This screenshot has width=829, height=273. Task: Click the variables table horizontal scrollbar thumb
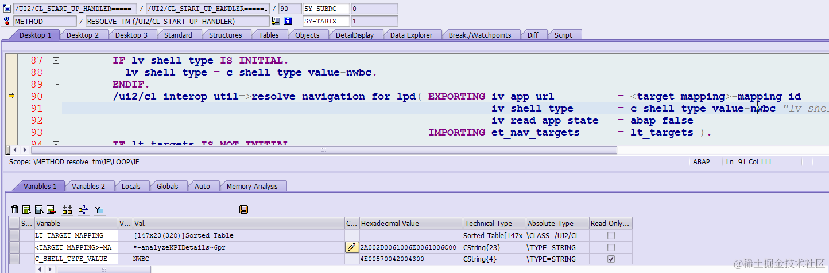point(103,269)
